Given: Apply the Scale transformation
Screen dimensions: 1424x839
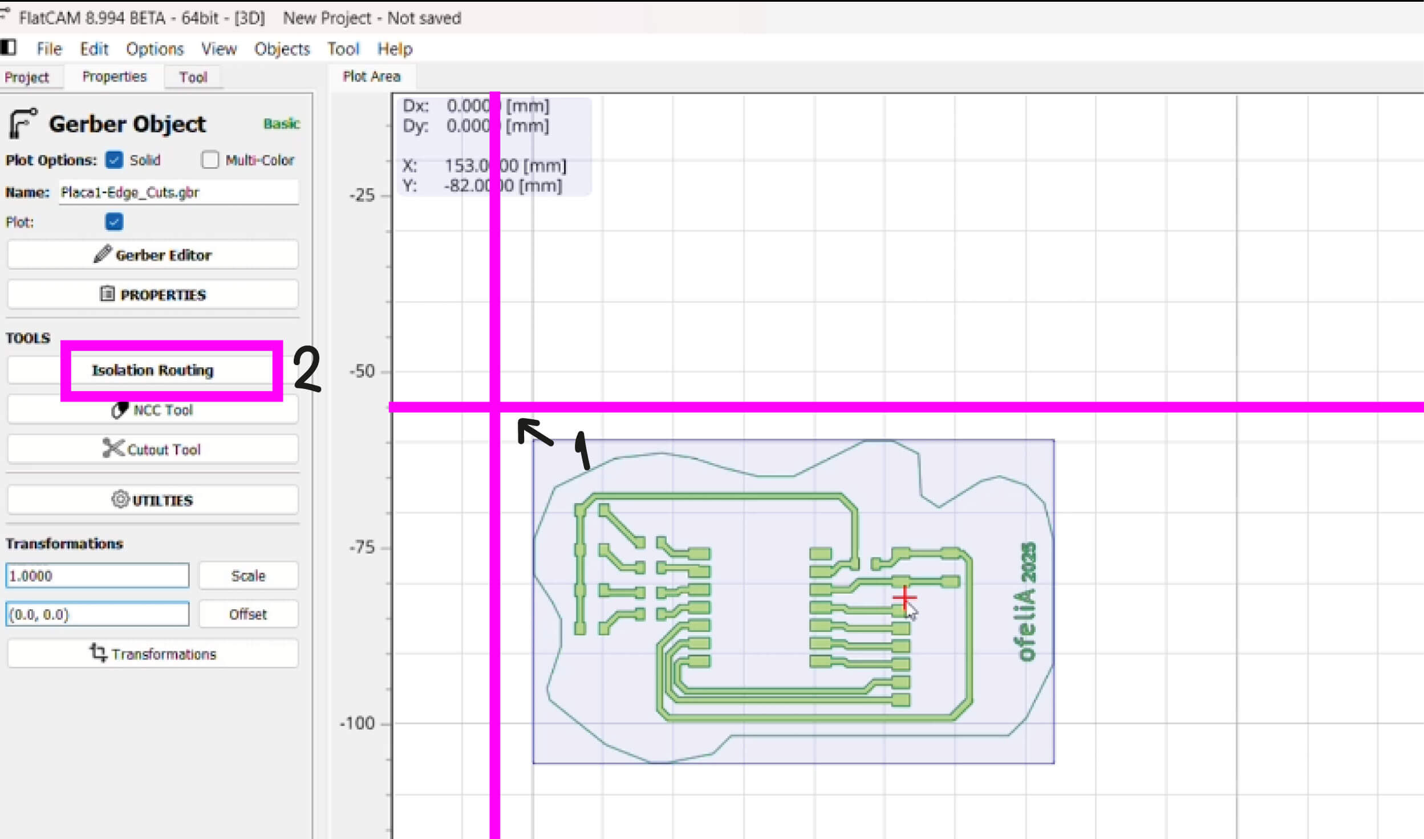Looking at the screenshot, I should [248, 575].
